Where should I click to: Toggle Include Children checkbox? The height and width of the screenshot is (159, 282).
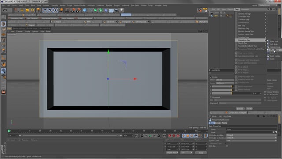click(265, 92)
